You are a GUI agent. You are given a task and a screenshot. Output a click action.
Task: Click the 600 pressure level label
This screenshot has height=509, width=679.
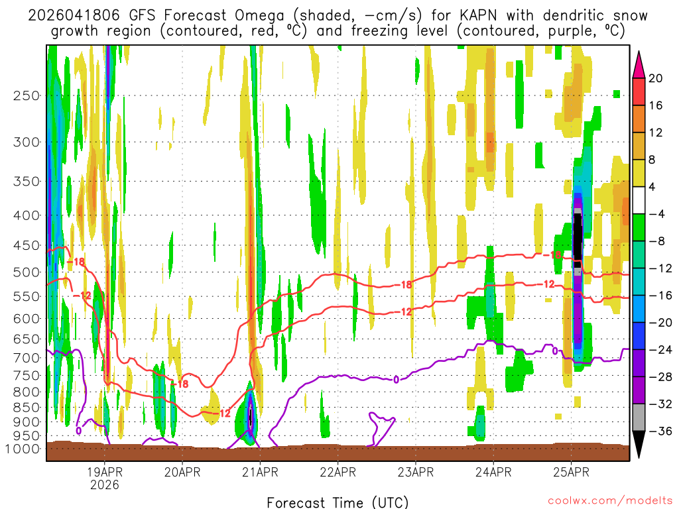[x=27, y=319]
